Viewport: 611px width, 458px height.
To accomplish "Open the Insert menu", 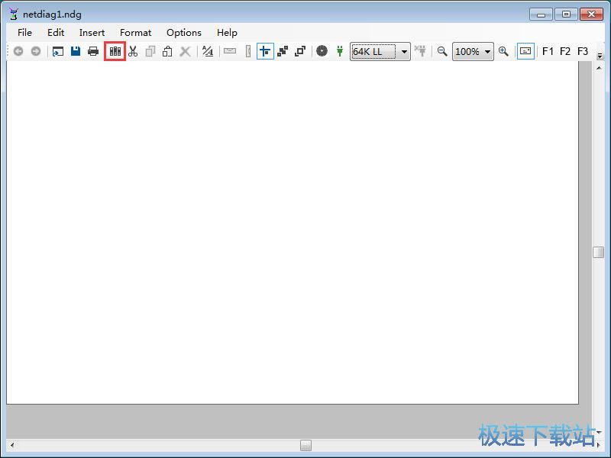I will (92, 33).
